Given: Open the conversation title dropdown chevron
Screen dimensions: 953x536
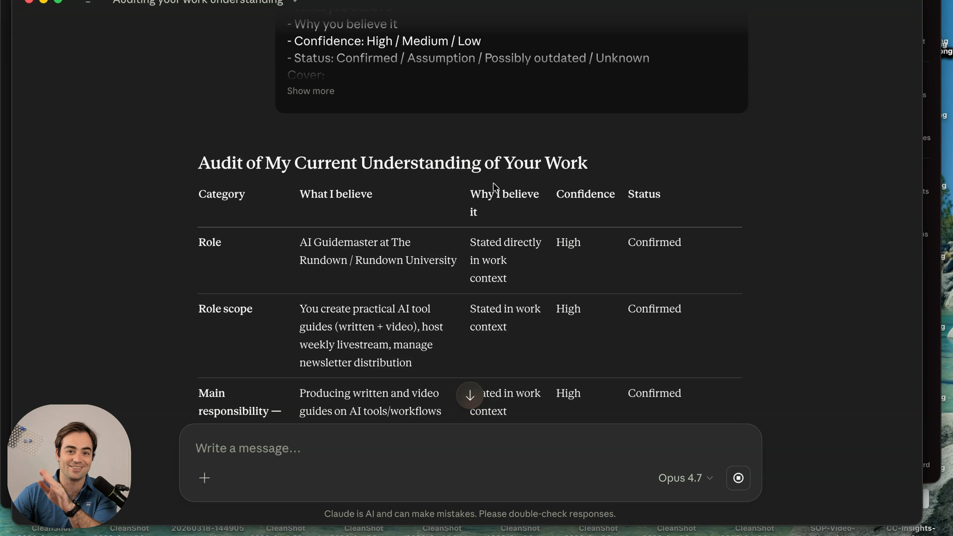Looking at the screenshot, I should click(295, 2).
